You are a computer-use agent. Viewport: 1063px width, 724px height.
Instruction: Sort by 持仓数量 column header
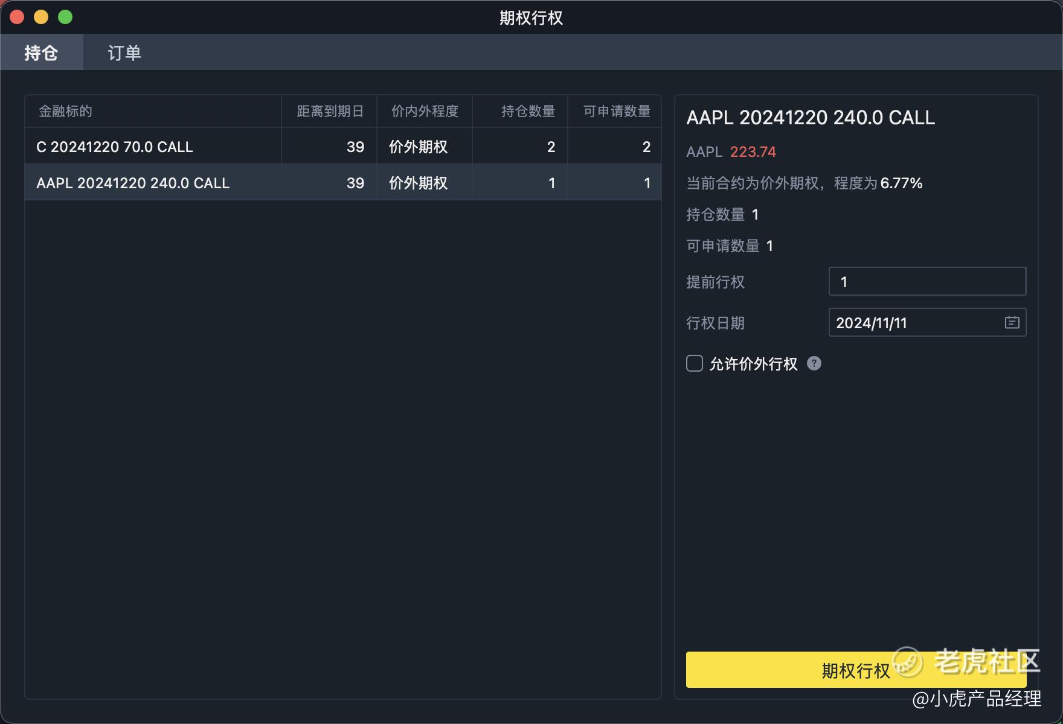(x=528, y=111)
